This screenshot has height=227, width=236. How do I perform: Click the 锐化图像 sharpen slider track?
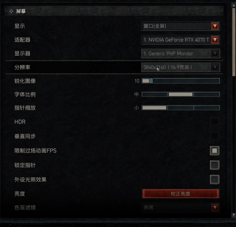click(180, 81)
